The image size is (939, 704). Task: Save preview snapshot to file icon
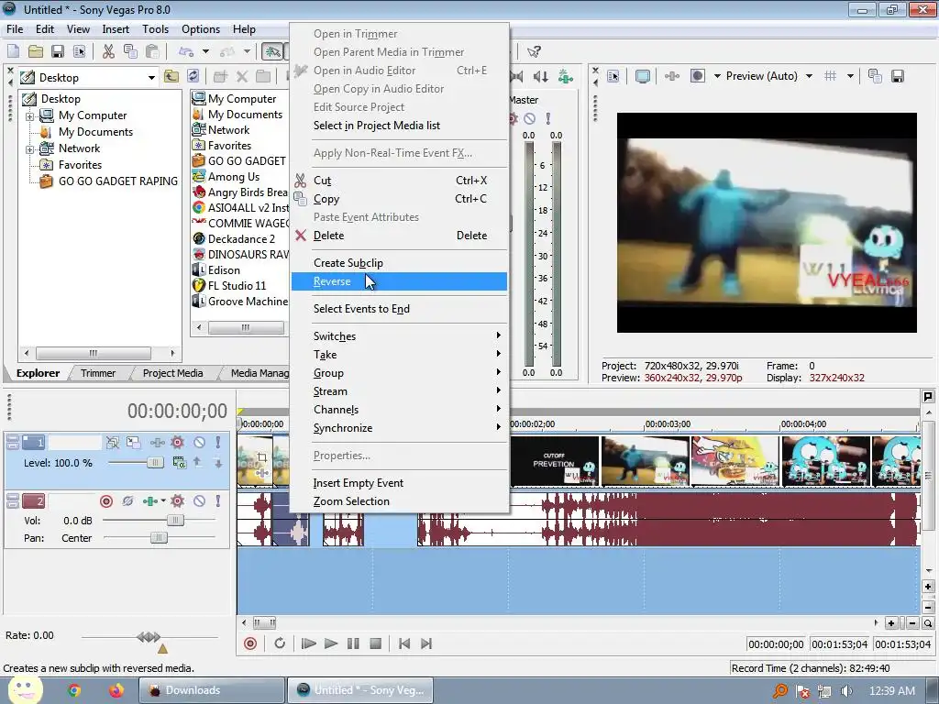(x=898, y=76)
